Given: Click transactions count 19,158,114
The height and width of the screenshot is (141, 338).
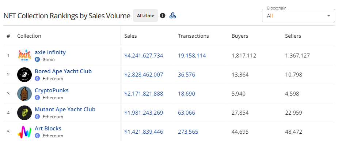Looking at the screenshot, I should click(192, 56).
